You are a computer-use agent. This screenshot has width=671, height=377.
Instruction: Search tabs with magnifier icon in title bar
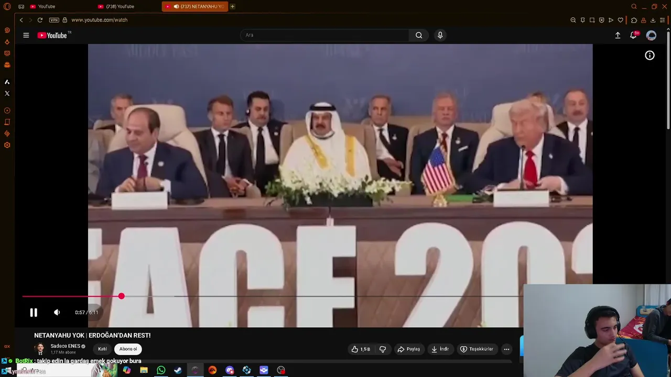click(634, 6)
